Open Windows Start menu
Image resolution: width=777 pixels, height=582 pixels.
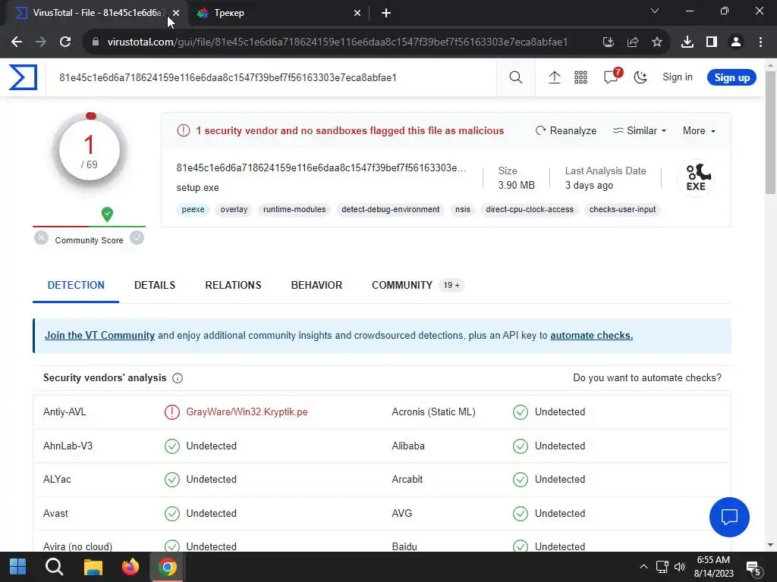point(18,567)
